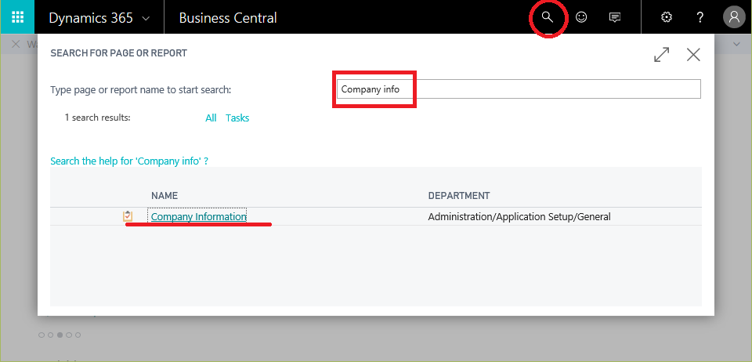The width and height of the screenshot is (752, 362).
Task: Expand the search dialog to full size
Action: point(662,54)
